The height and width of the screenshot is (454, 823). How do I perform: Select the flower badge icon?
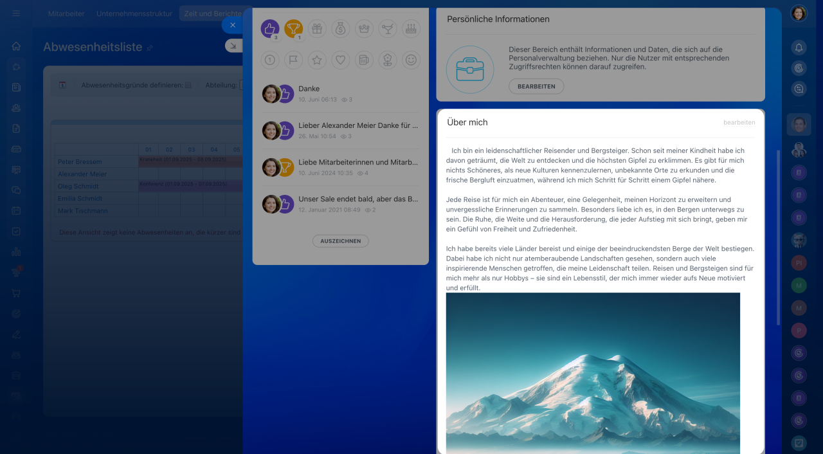[x=388, y=60]
